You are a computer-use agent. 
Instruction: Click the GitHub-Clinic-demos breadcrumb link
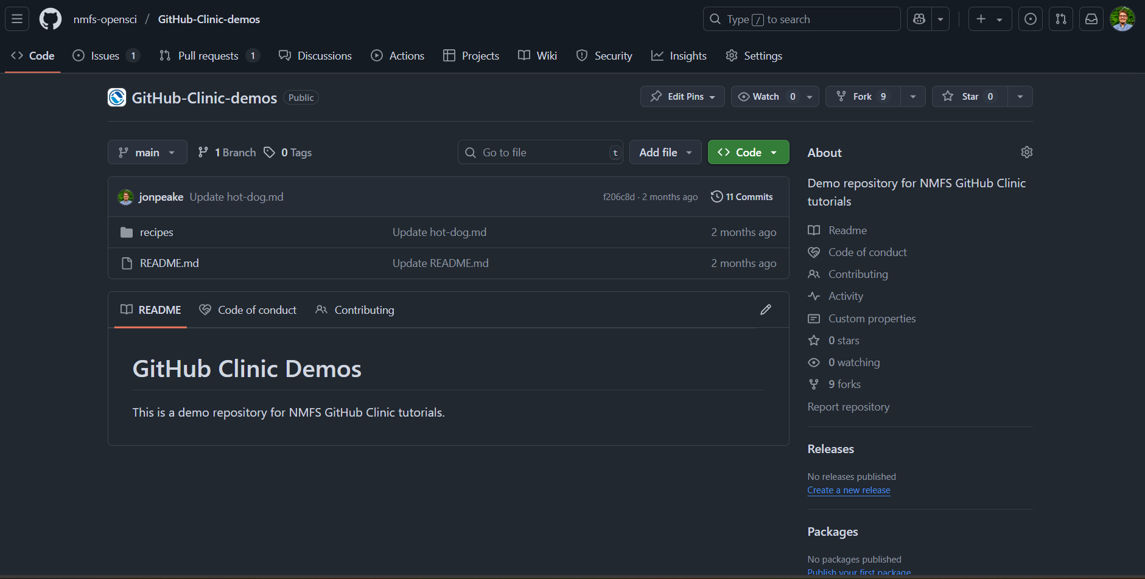pos(209,19)
